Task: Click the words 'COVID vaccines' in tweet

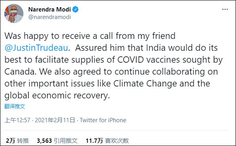Action: [x=149, y=60]
